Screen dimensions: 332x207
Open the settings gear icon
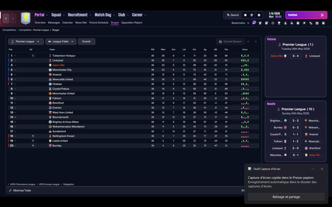tap(259, 15)
